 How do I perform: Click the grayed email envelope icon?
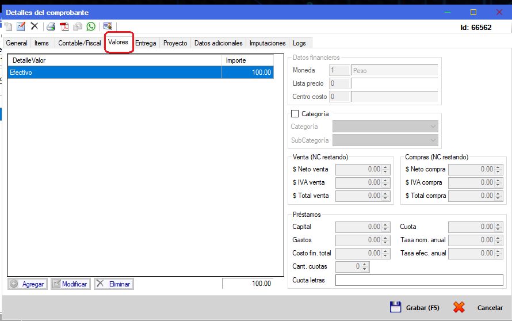pyautogui.click(x=78, y=26)
